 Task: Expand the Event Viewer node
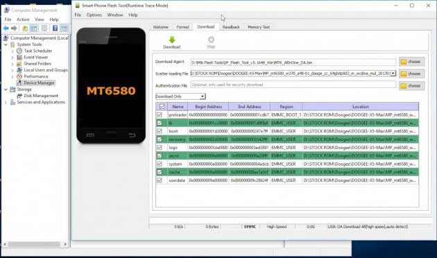coord(12,57)
